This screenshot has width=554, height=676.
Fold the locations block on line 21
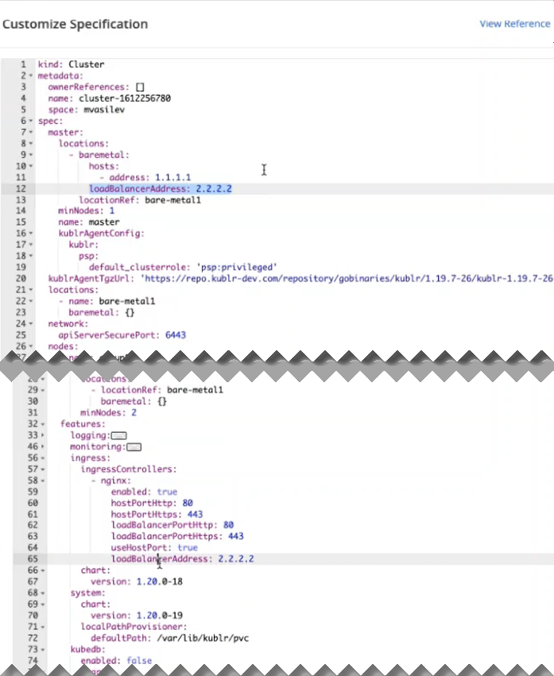click(31, 290)
